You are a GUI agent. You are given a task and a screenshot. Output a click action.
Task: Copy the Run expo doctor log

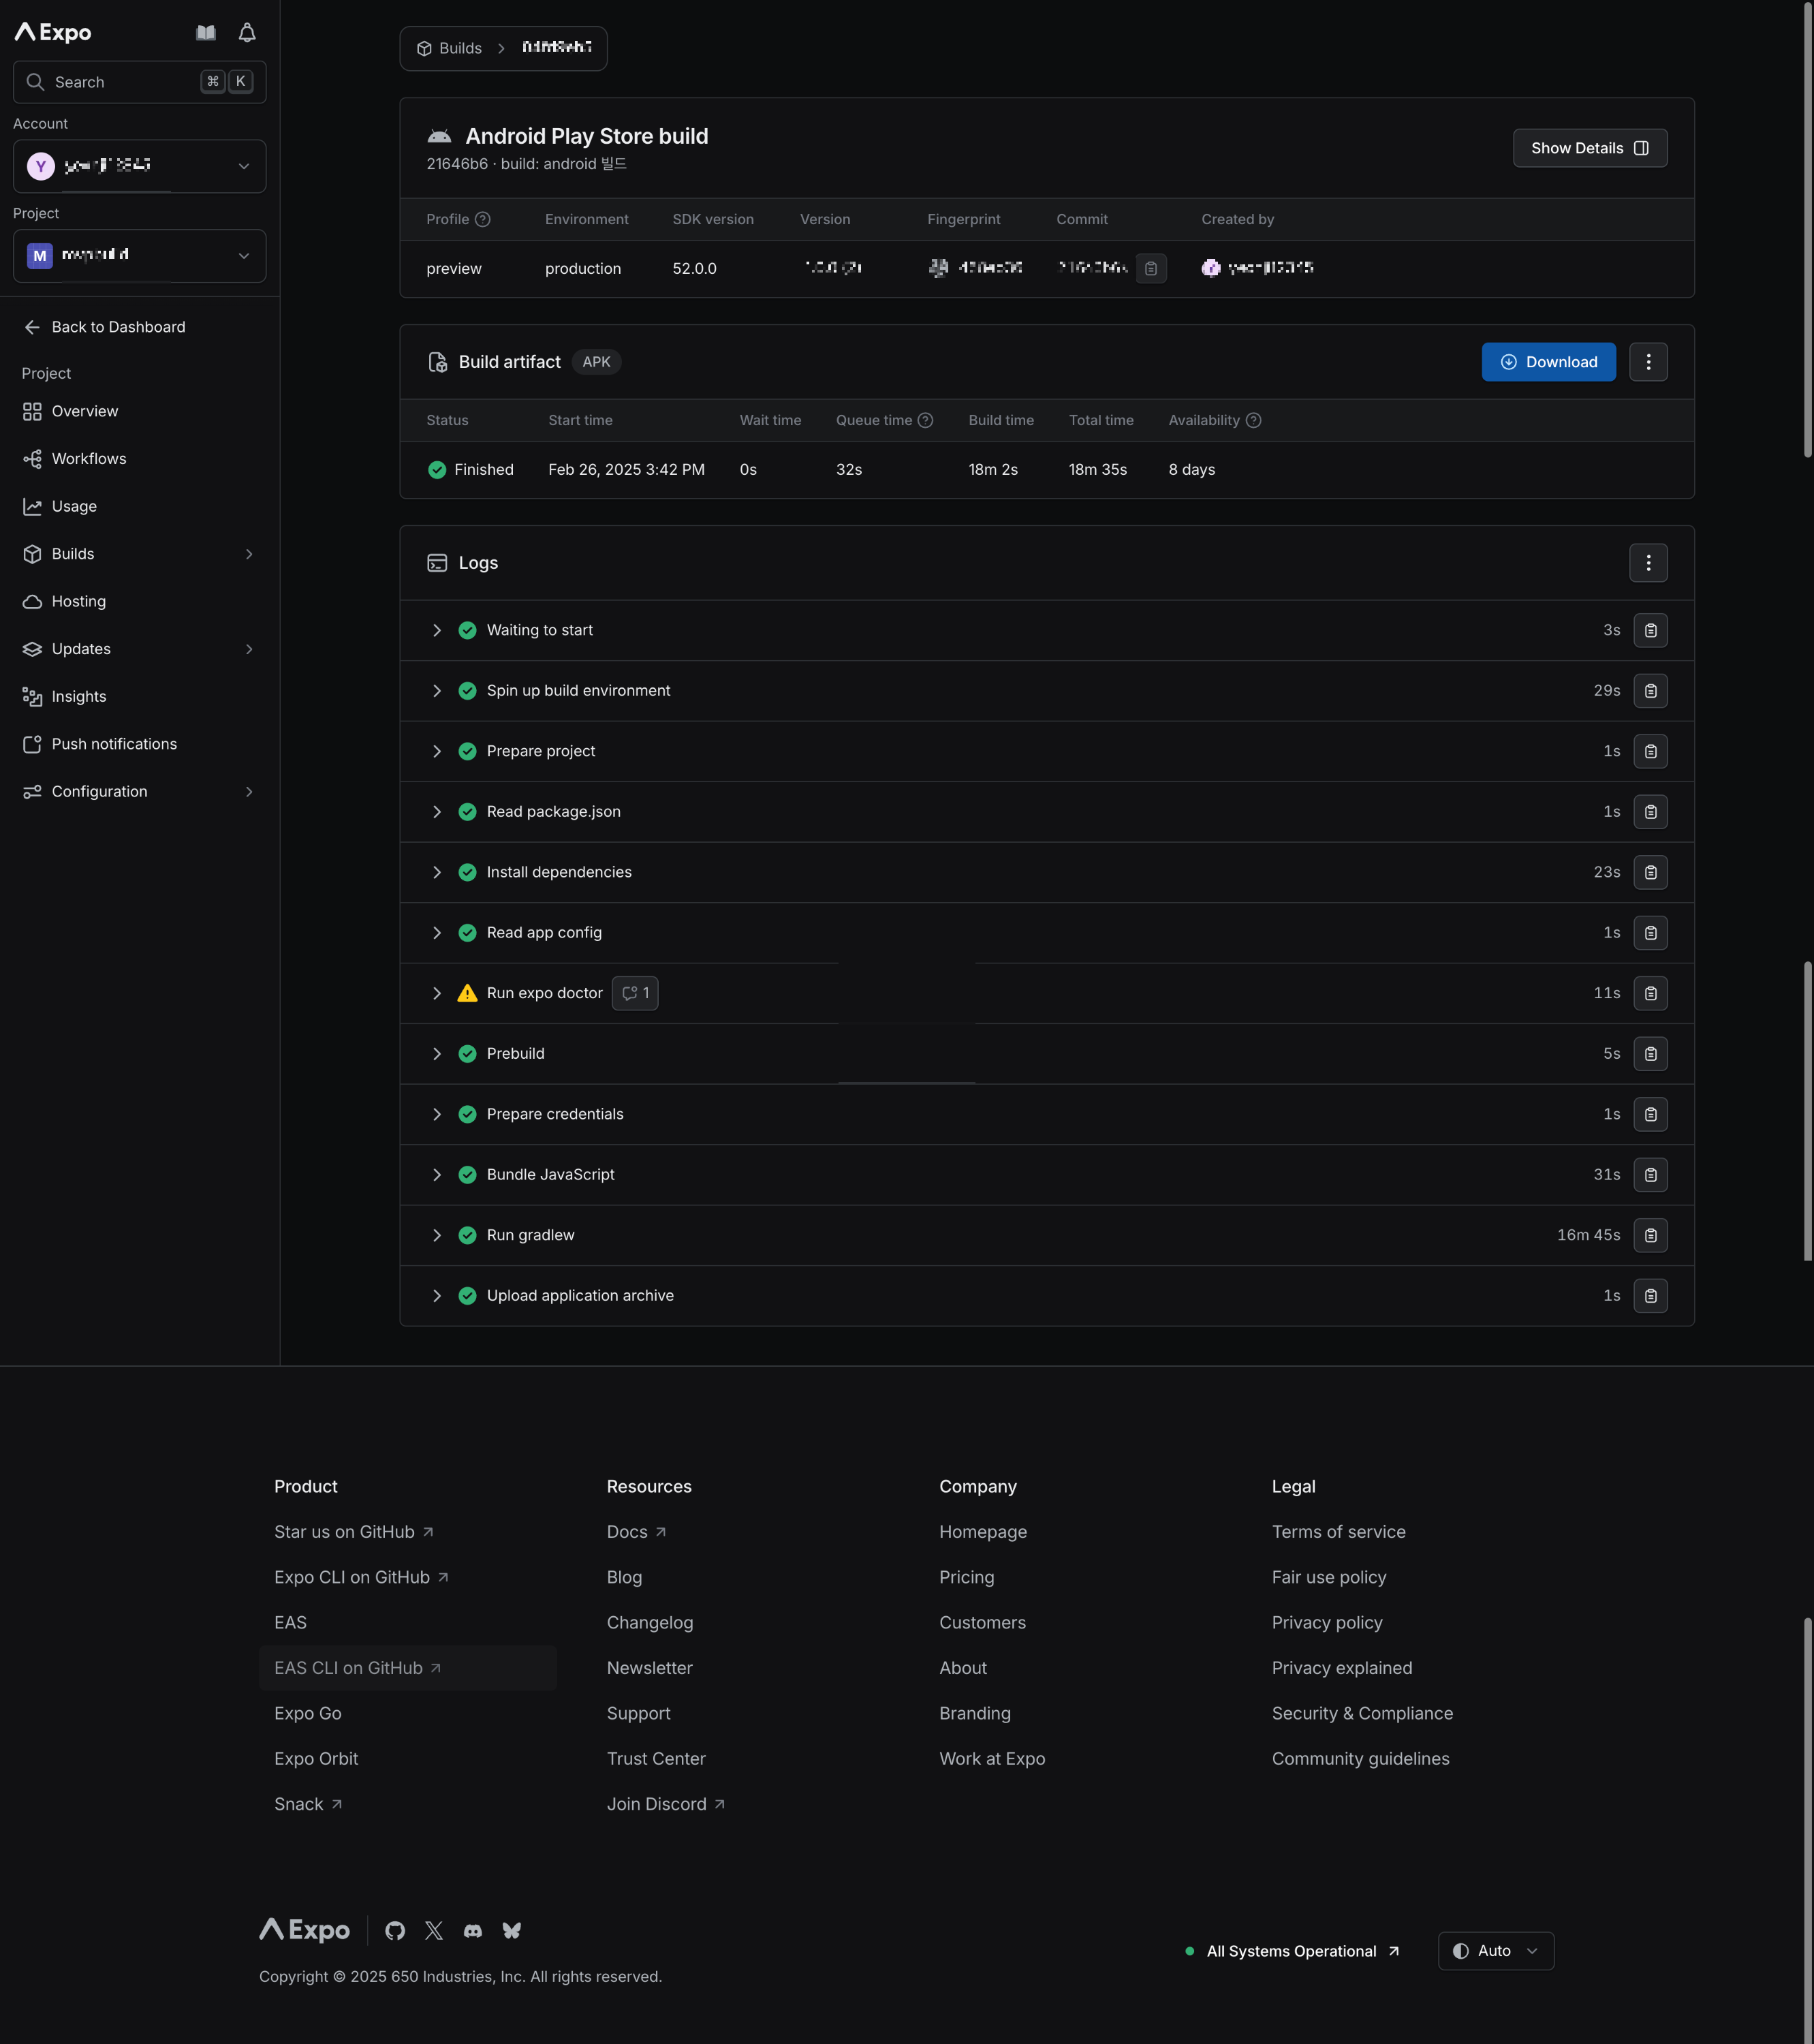click(x=1650, y=993)
